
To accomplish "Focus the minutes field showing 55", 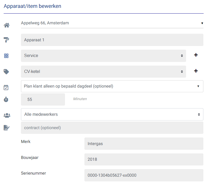I will (43, 100).
